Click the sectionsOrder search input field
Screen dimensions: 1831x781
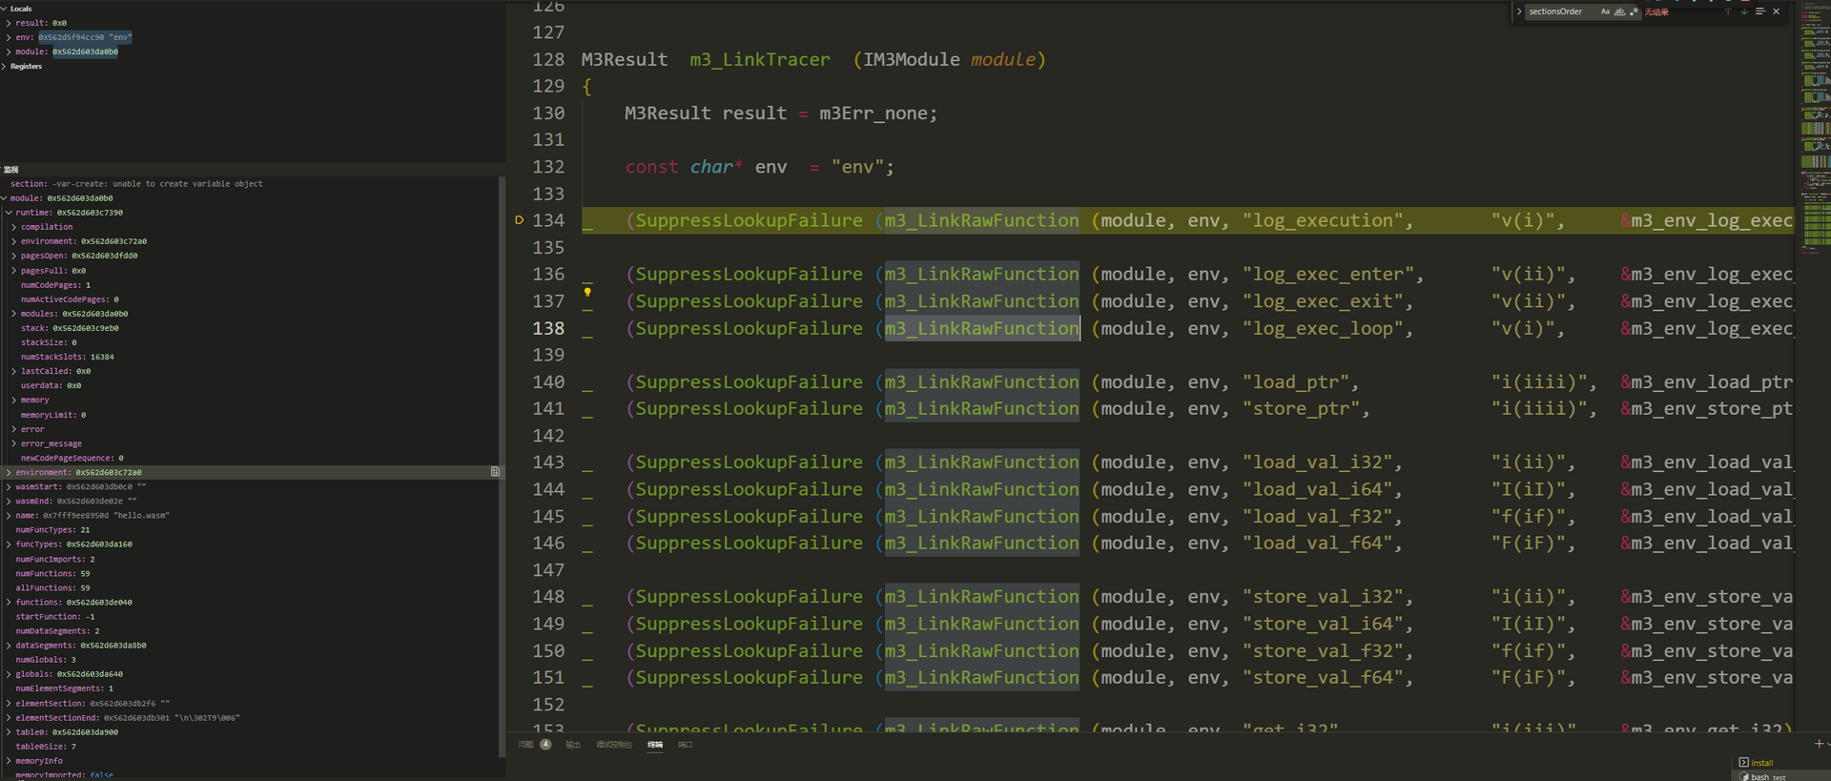(1562, 11)
